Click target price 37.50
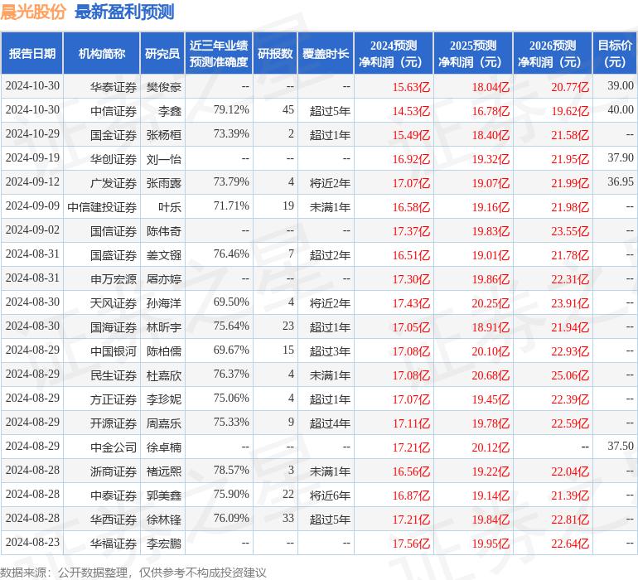This screenshot has height=580, width=638. [621, 446]
